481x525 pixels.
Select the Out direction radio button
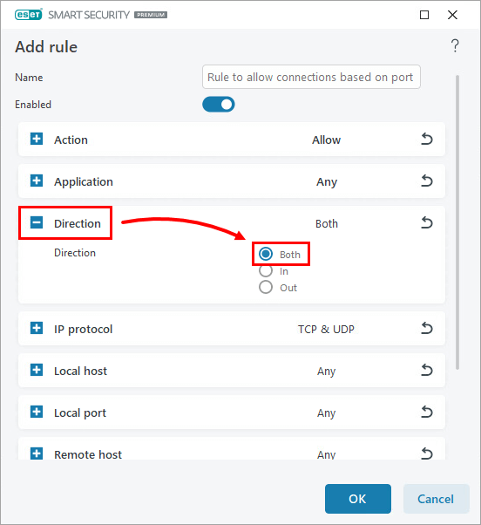(266, 287)
